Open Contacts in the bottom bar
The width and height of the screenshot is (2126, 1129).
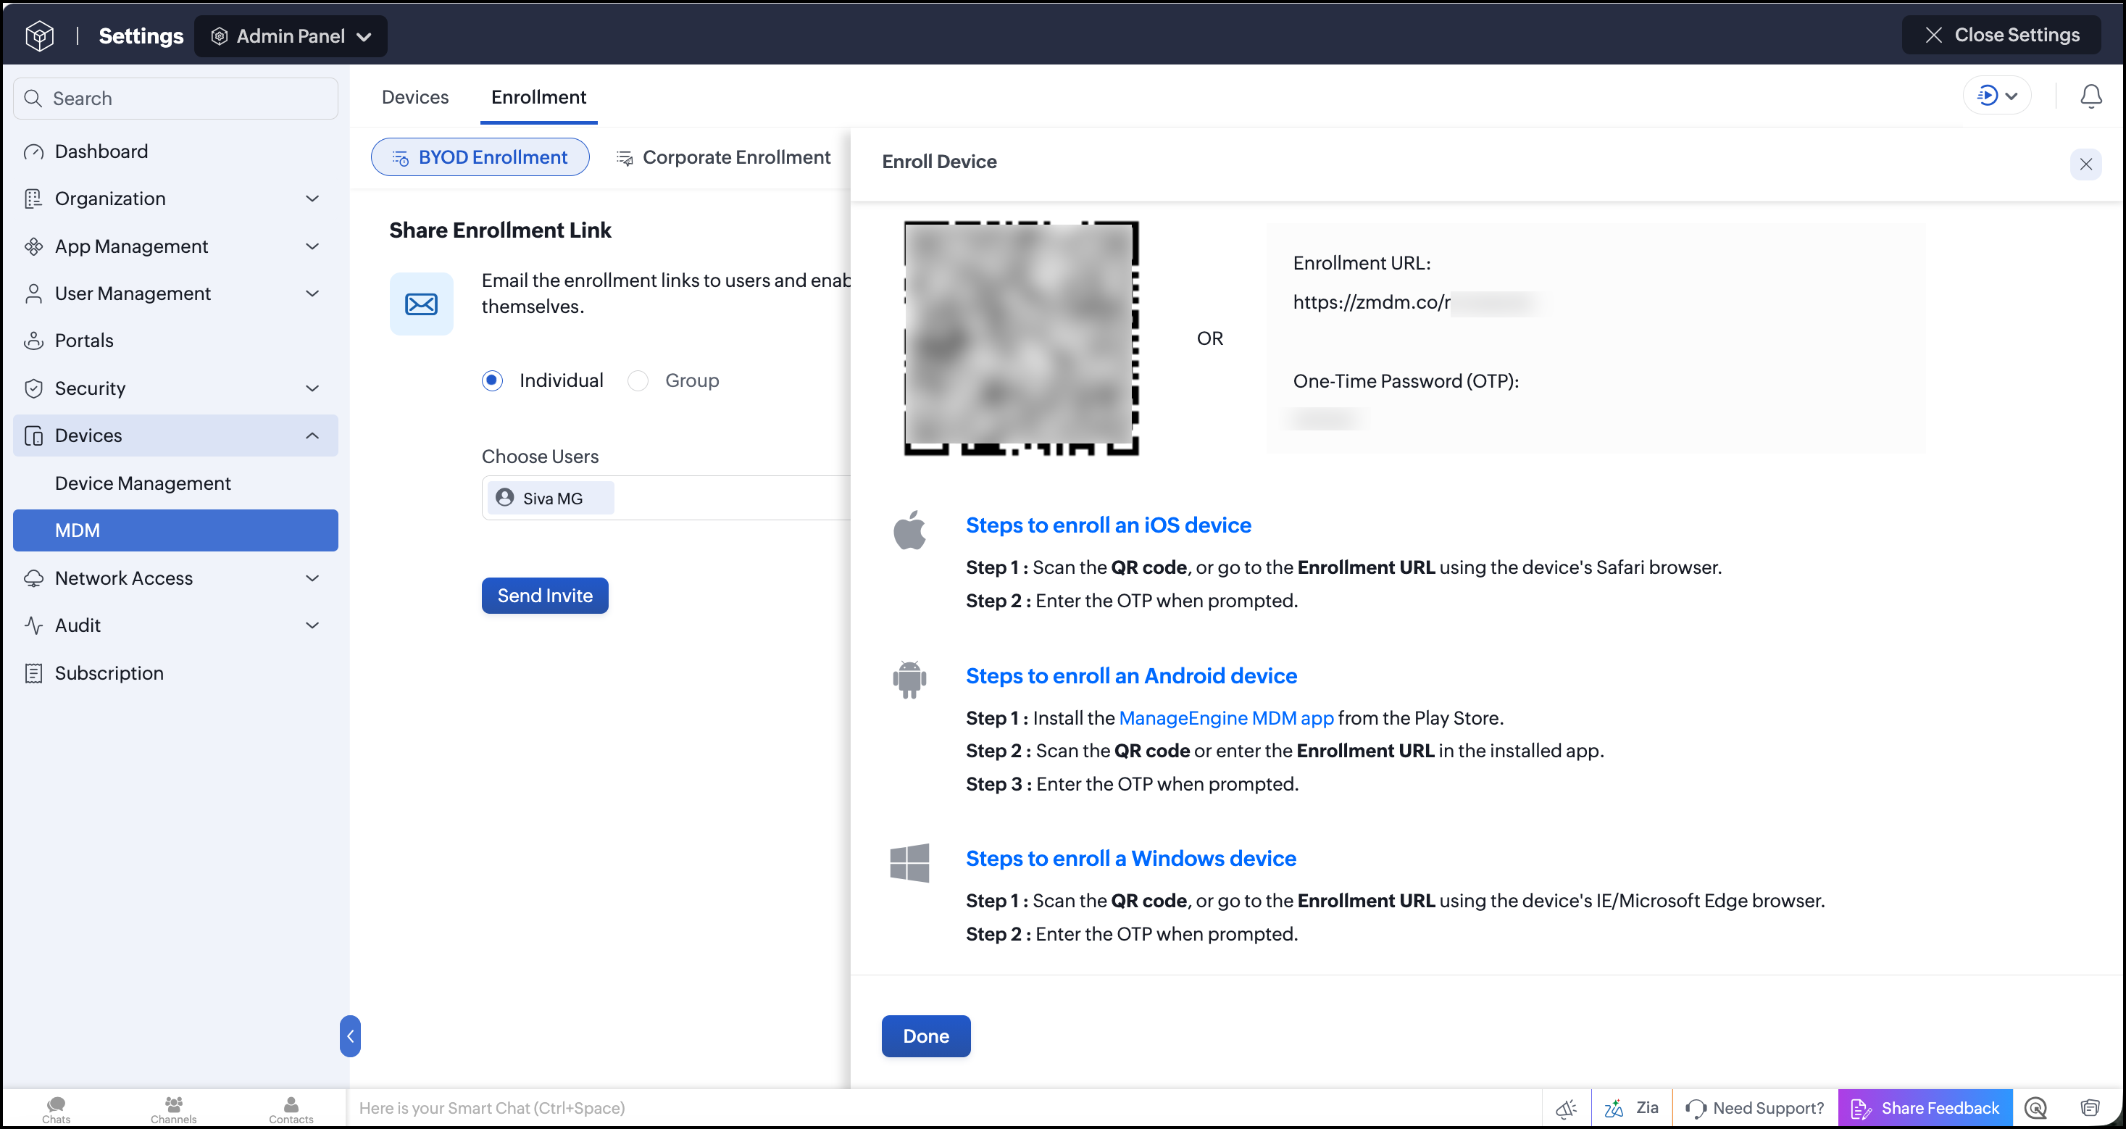point(291,1109)
